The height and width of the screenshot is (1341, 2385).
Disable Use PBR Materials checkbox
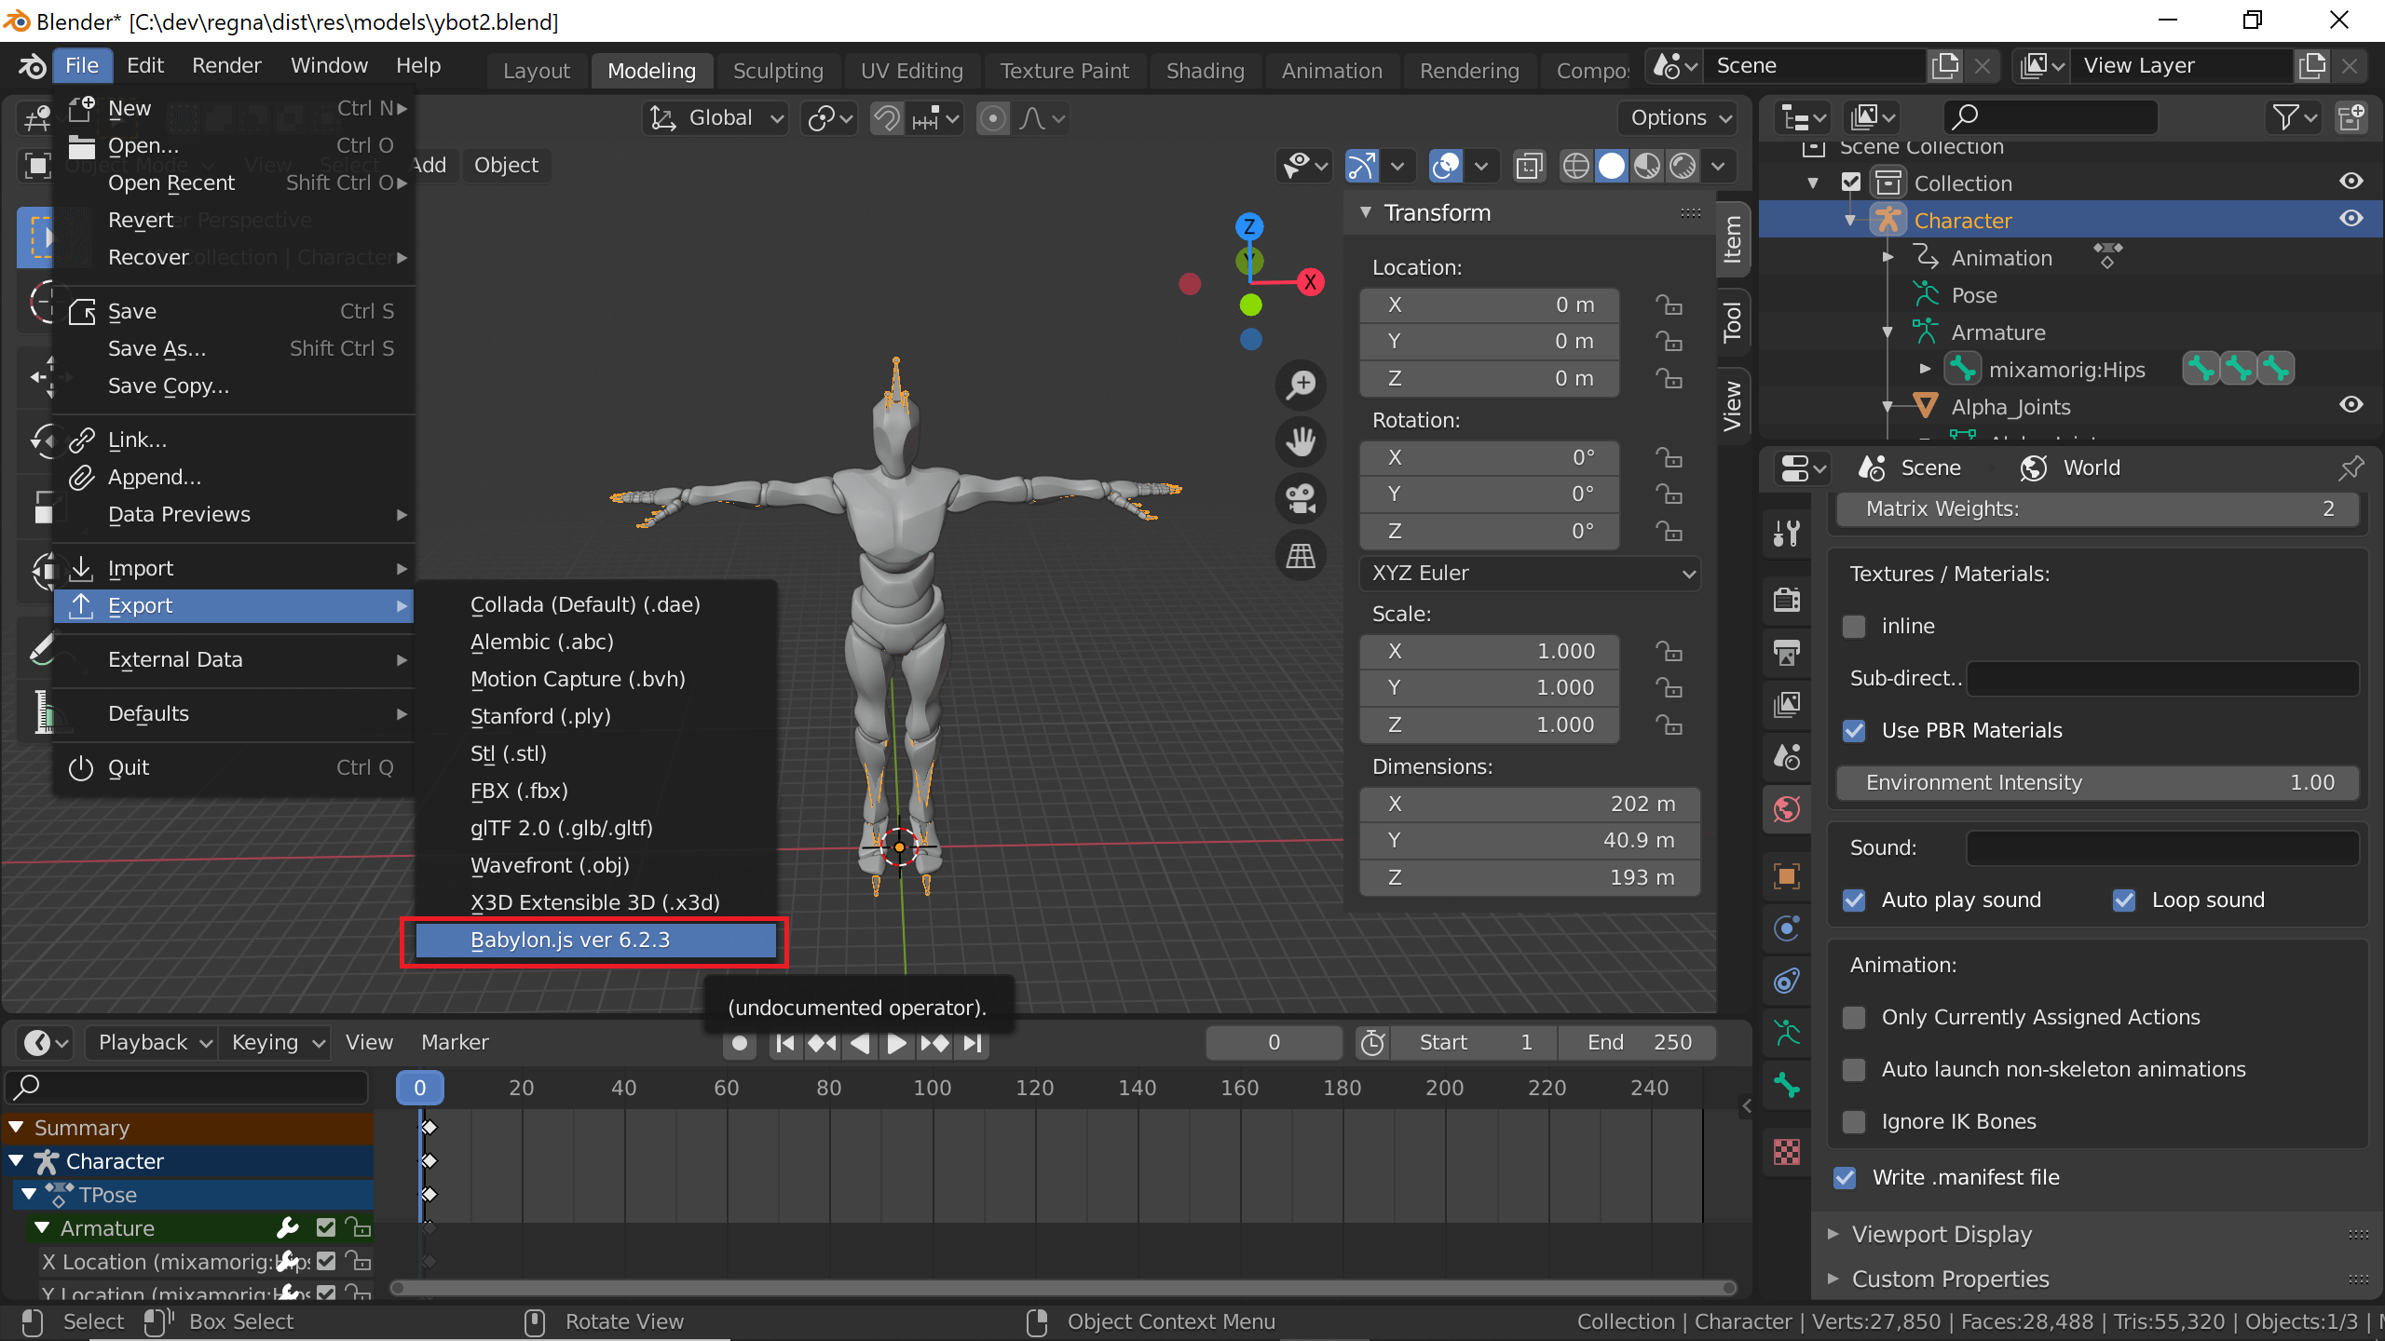[x=1854, y=730]
